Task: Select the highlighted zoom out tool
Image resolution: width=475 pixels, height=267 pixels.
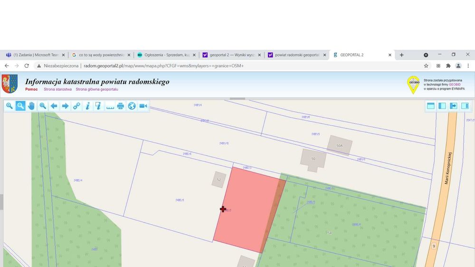Action: (20, 106)
